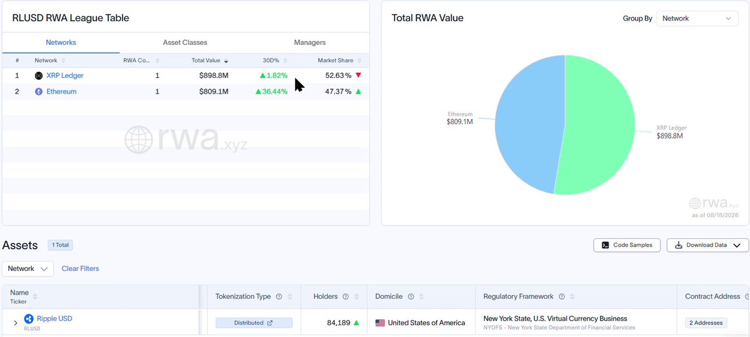Click the Ethereum network icon

click(x=39, y=92)
